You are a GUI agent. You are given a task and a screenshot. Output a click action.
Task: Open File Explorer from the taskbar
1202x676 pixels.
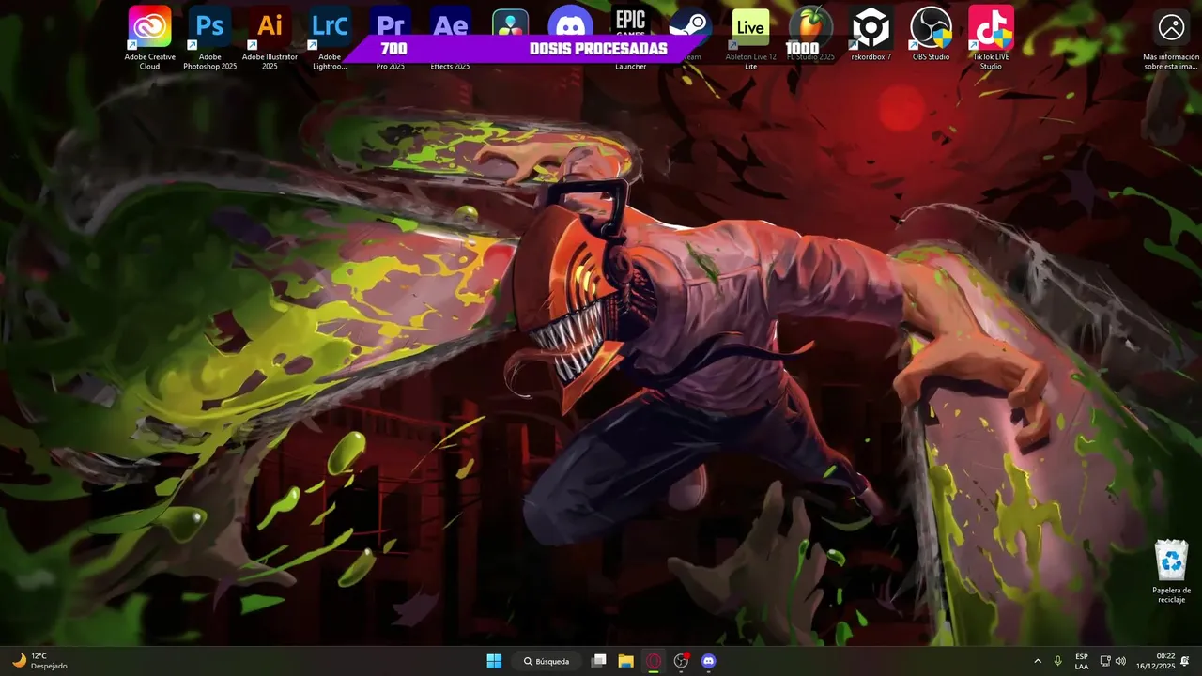coord(626,661)
